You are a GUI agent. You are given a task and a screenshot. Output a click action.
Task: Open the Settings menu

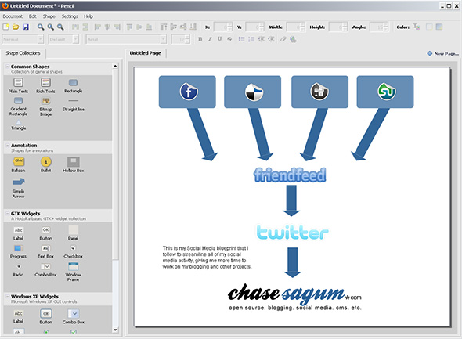point(70,16)
